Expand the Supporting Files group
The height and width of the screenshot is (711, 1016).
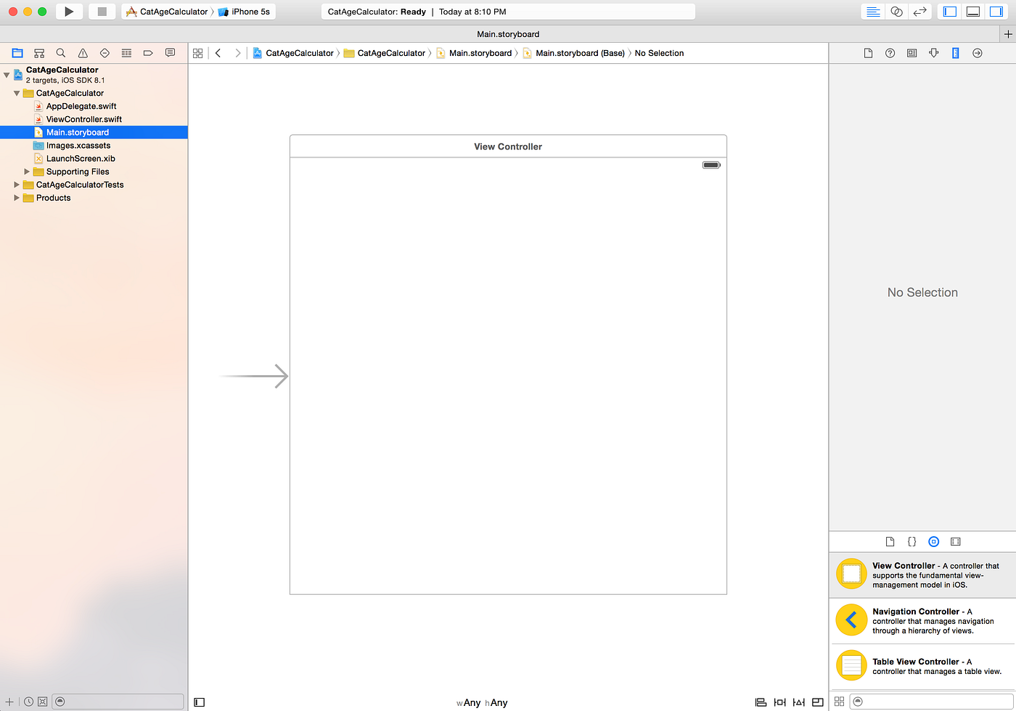click(28, 171)
